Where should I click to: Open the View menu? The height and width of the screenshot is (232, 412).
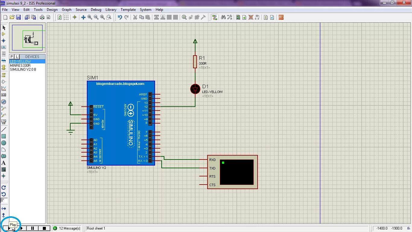point(16,10)
